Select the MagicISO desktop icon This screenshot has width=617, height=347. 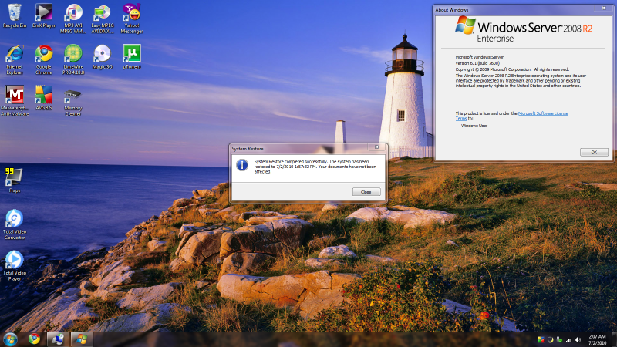(x=103, y=57)
